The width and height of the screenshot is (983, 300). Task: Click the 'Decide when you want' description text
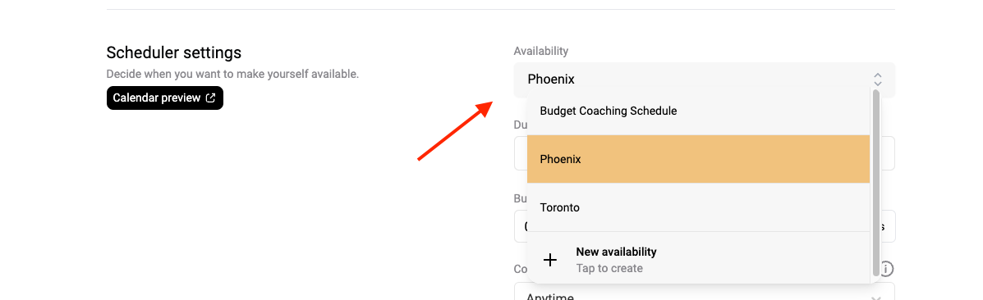(x=232, y=74)
